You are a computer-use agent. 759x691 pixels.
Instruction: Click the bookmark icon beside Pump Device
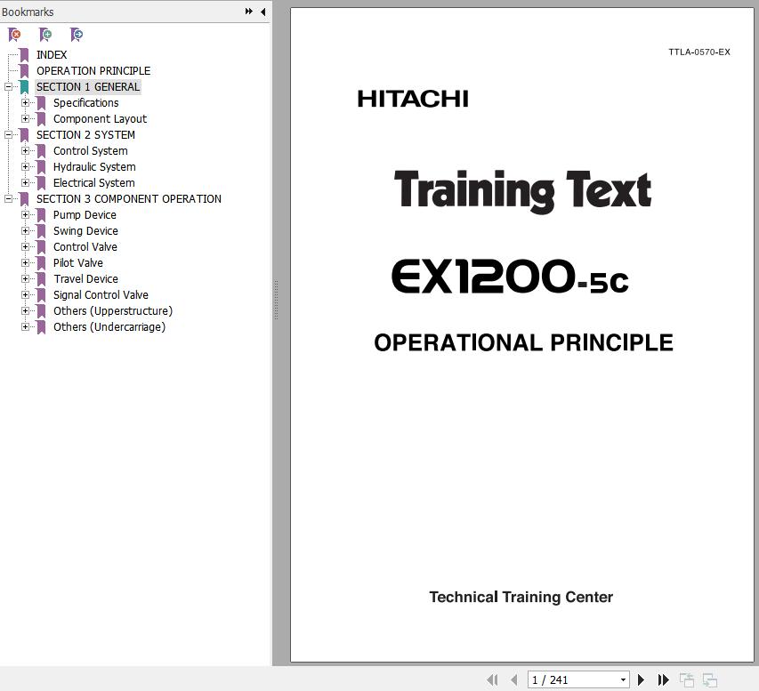[41, 215]
